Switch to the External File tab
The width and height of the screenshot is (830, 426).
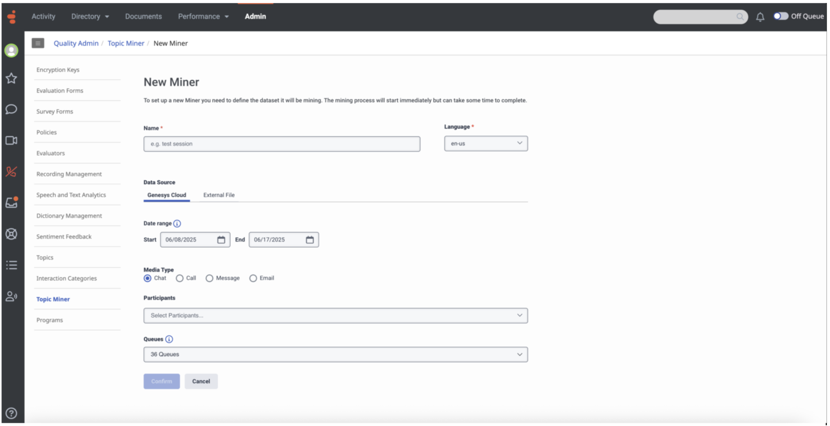click(x=219, y=195)
